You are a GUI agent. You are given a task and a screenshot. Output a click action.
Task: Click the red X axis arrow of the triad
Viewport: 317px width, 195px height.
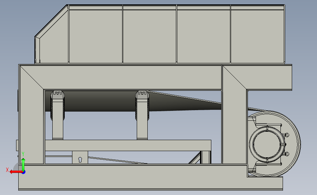click(15, 172)
